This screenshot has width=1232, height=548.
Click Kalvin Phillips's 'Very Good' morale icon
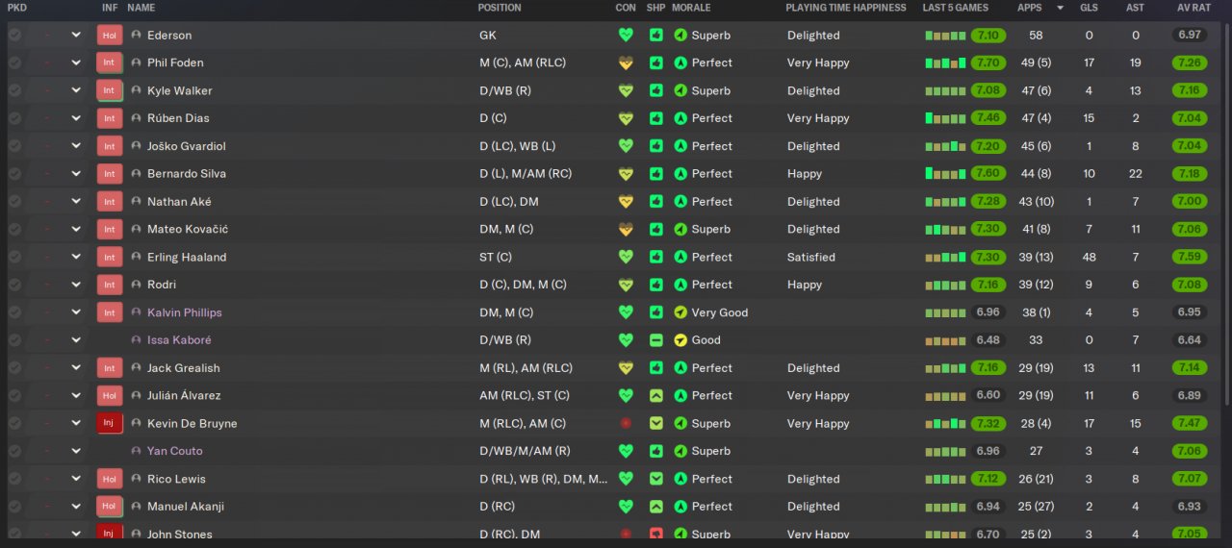pyautogui.click(x=680, y=313)
